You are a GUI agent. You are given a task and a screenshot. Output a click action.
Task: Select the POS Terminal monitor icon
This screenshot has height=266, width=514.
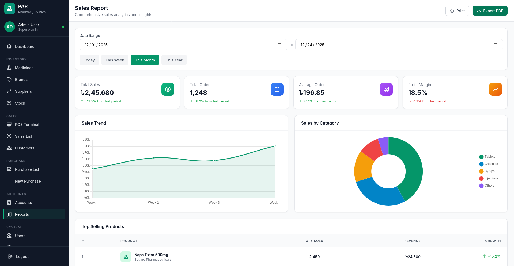(9, 124)
